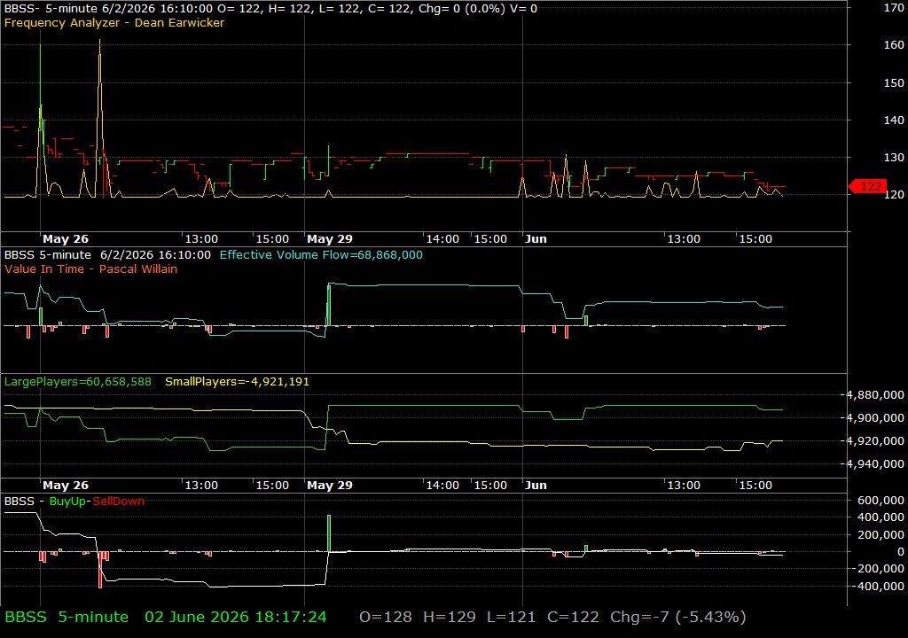Click the 130 price axis label

tap(894, 157)
